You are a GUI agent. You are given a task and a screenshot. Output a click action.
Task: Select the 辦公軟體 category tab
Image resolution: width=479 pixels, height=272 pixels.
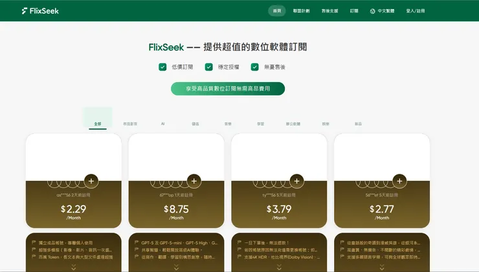coord(293,124)
